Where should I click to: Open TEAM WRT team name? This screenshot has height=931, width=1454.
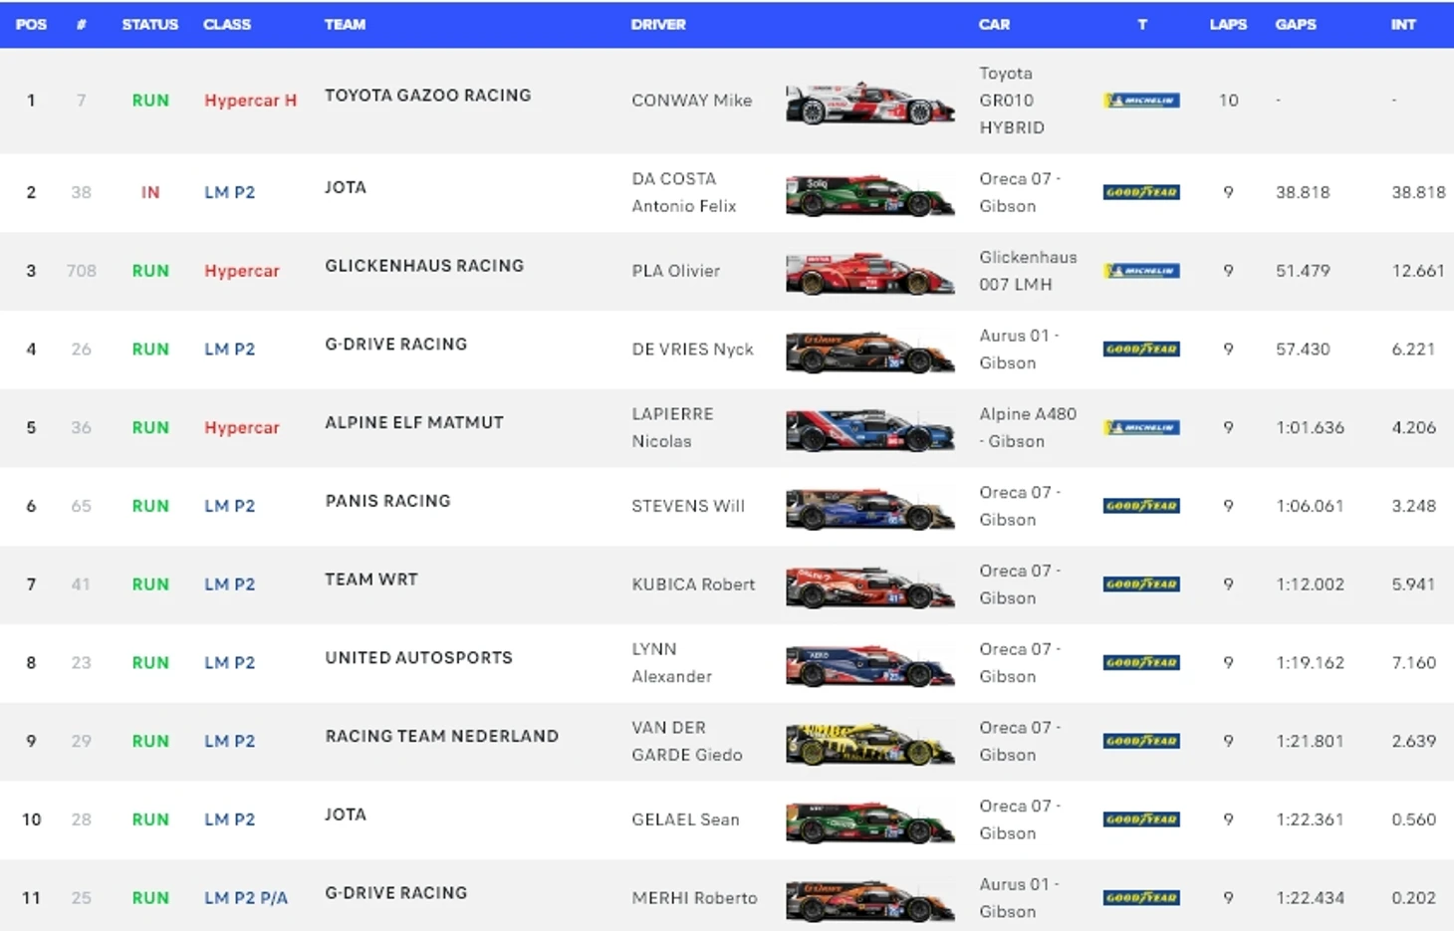click(371, 580)
